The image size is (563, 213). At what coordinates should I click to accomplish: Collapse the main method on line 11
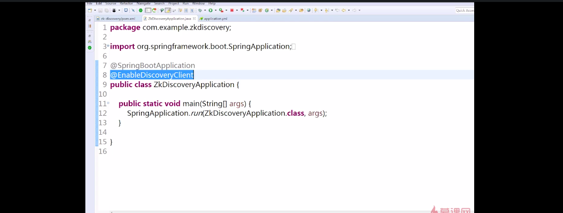[108, 103]
